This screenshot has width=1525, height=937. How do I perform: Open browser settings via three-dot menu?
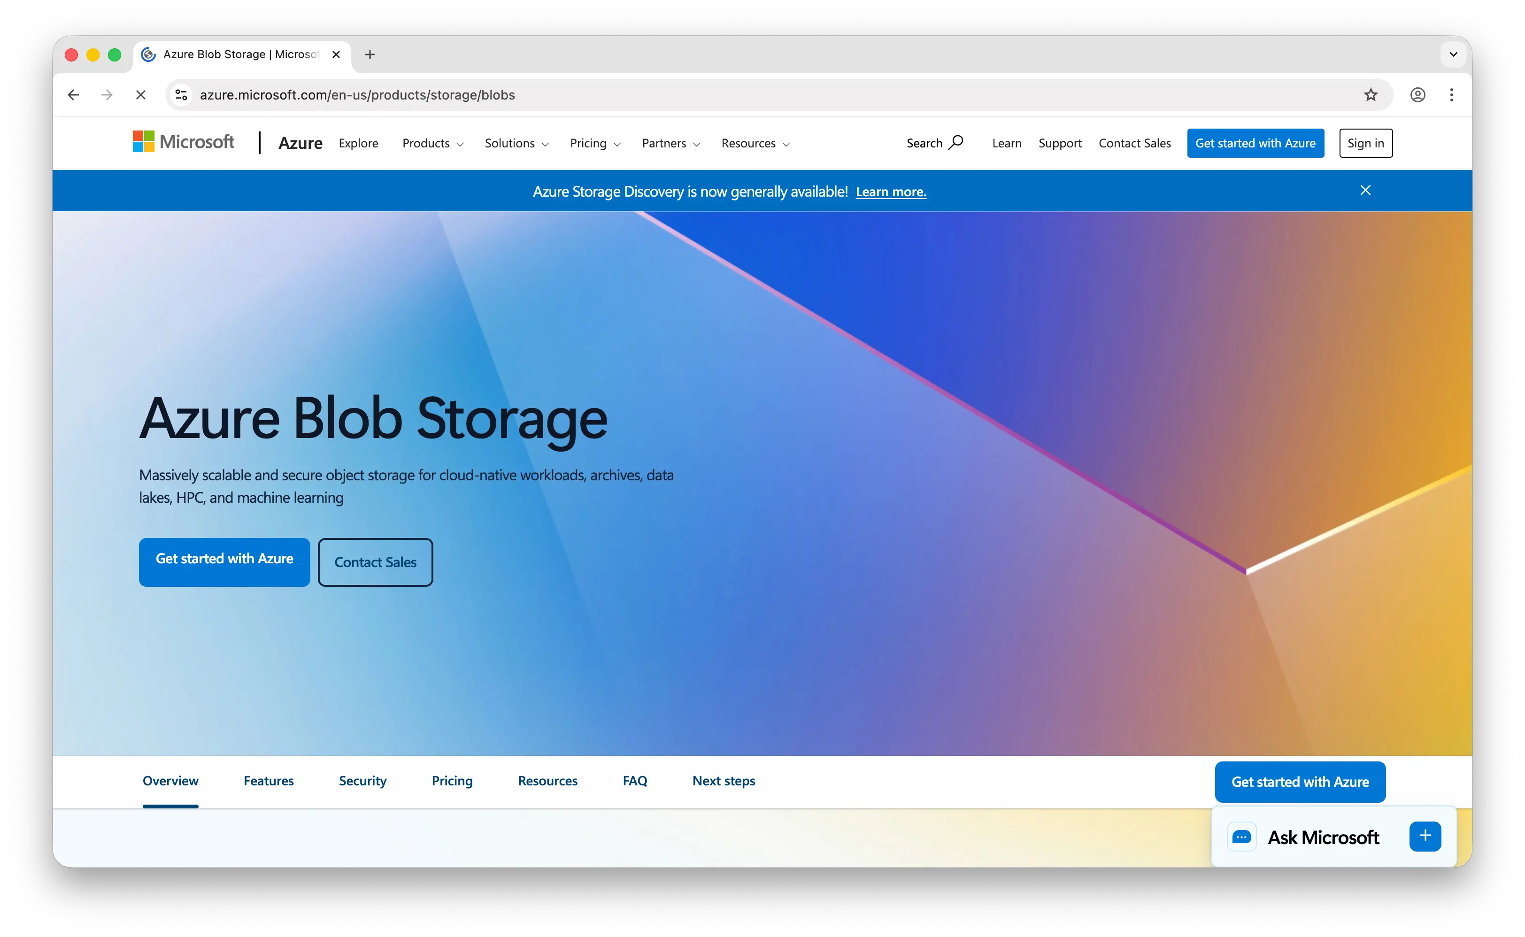pyautogui.click(x=1451, y=94)
